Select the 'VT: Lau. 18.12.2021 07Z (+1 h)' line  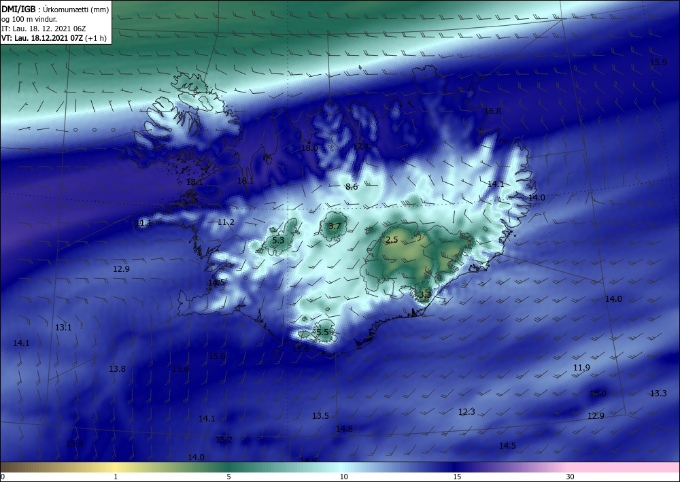[54, 38]
